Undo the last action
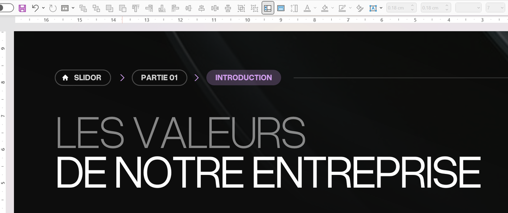 click(x=36, y=8)
